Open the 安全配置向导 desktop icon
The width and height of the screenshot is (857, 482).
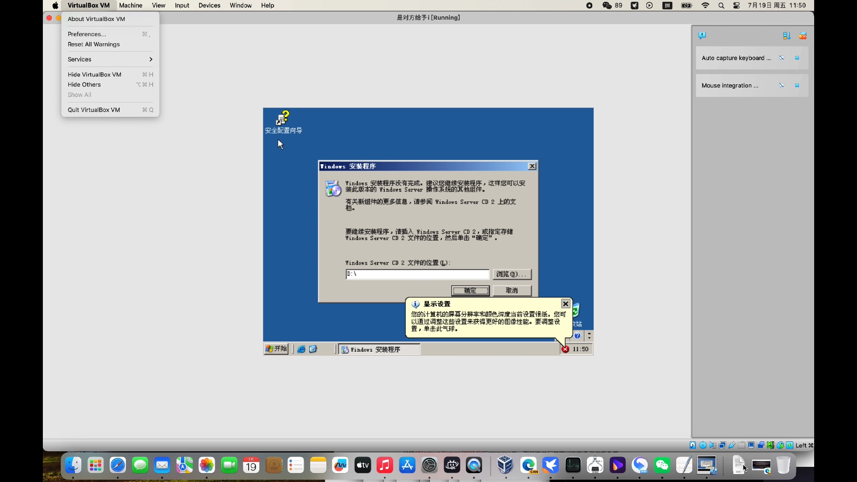[x=283, y=122]
